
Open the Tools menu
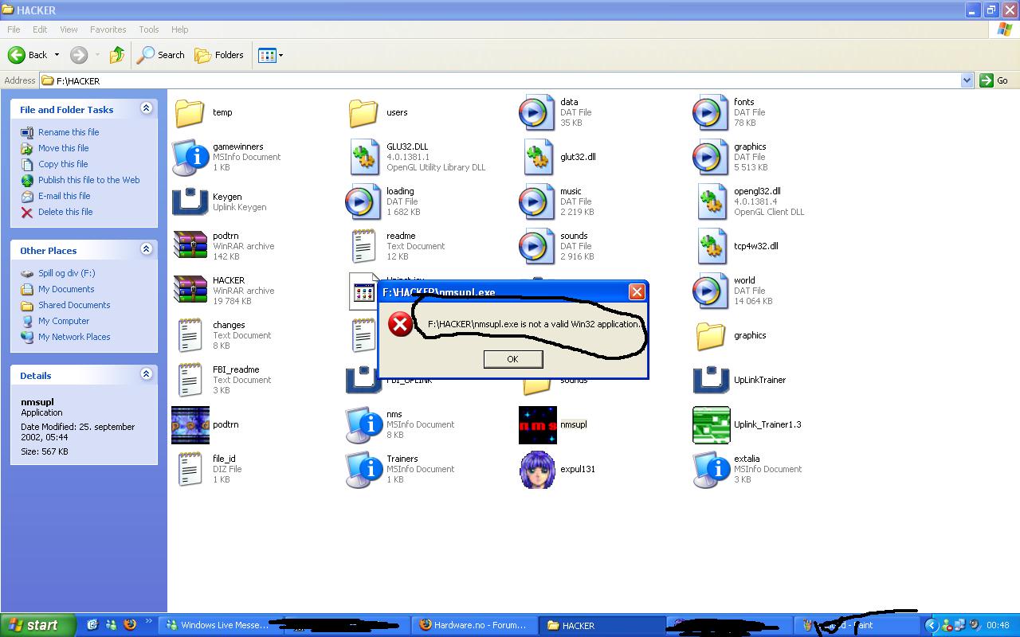coord(149,29)
